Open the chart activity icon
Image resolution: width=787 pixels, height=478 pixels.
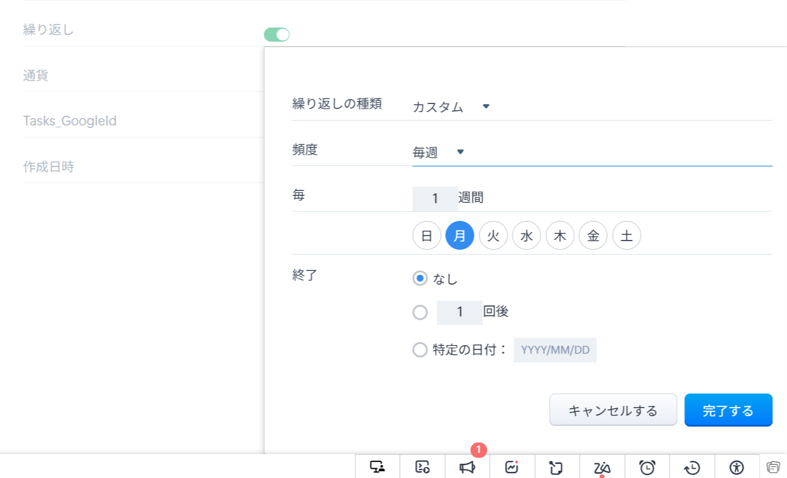coord(512,468)
